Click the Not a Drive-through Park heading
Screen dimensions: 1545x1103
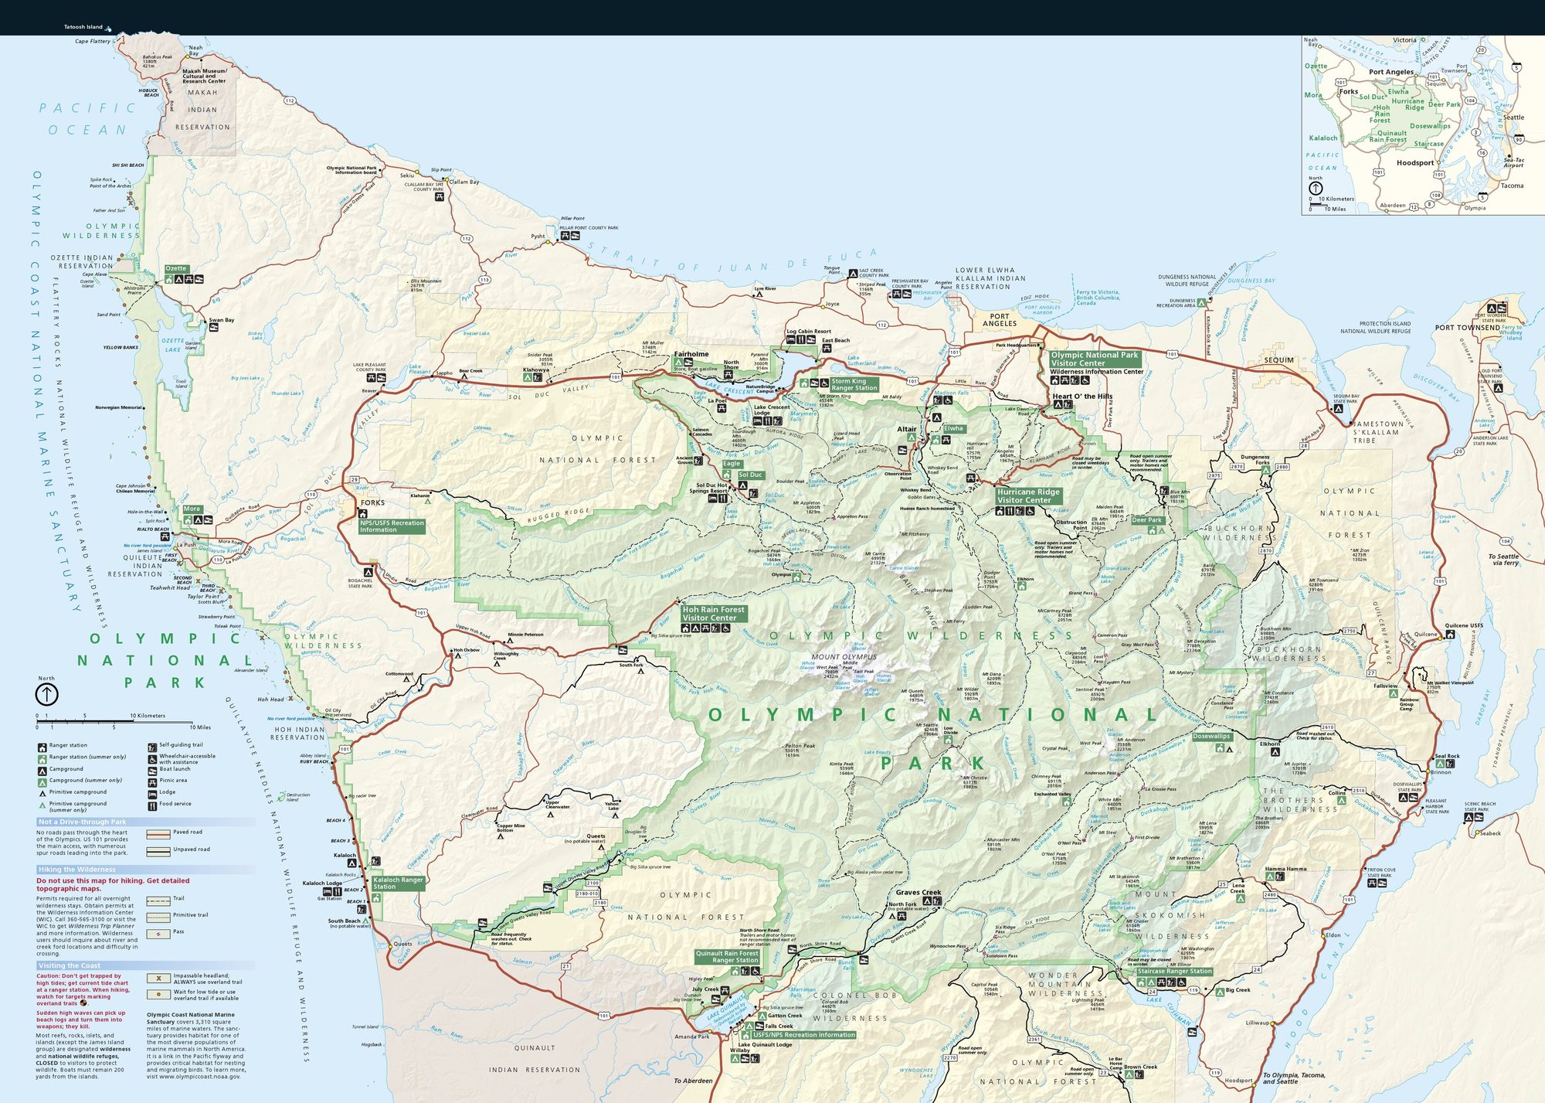click(x=82, y=822)
